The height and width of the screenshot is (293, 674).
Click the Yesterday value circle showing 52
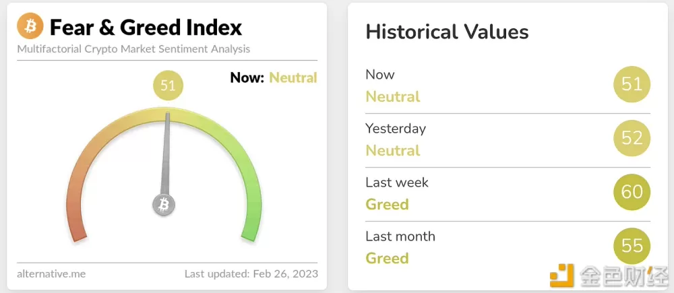(x=632, y=138)
